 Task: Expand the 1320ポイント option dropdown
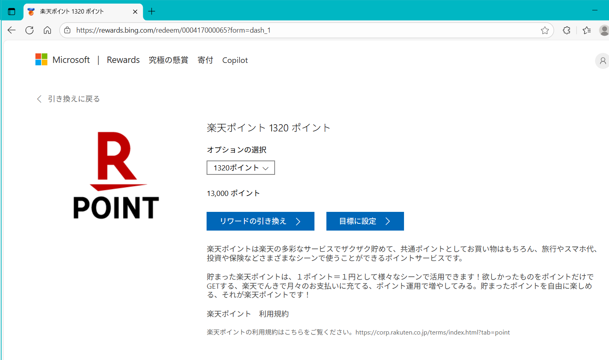pos(241,168)
